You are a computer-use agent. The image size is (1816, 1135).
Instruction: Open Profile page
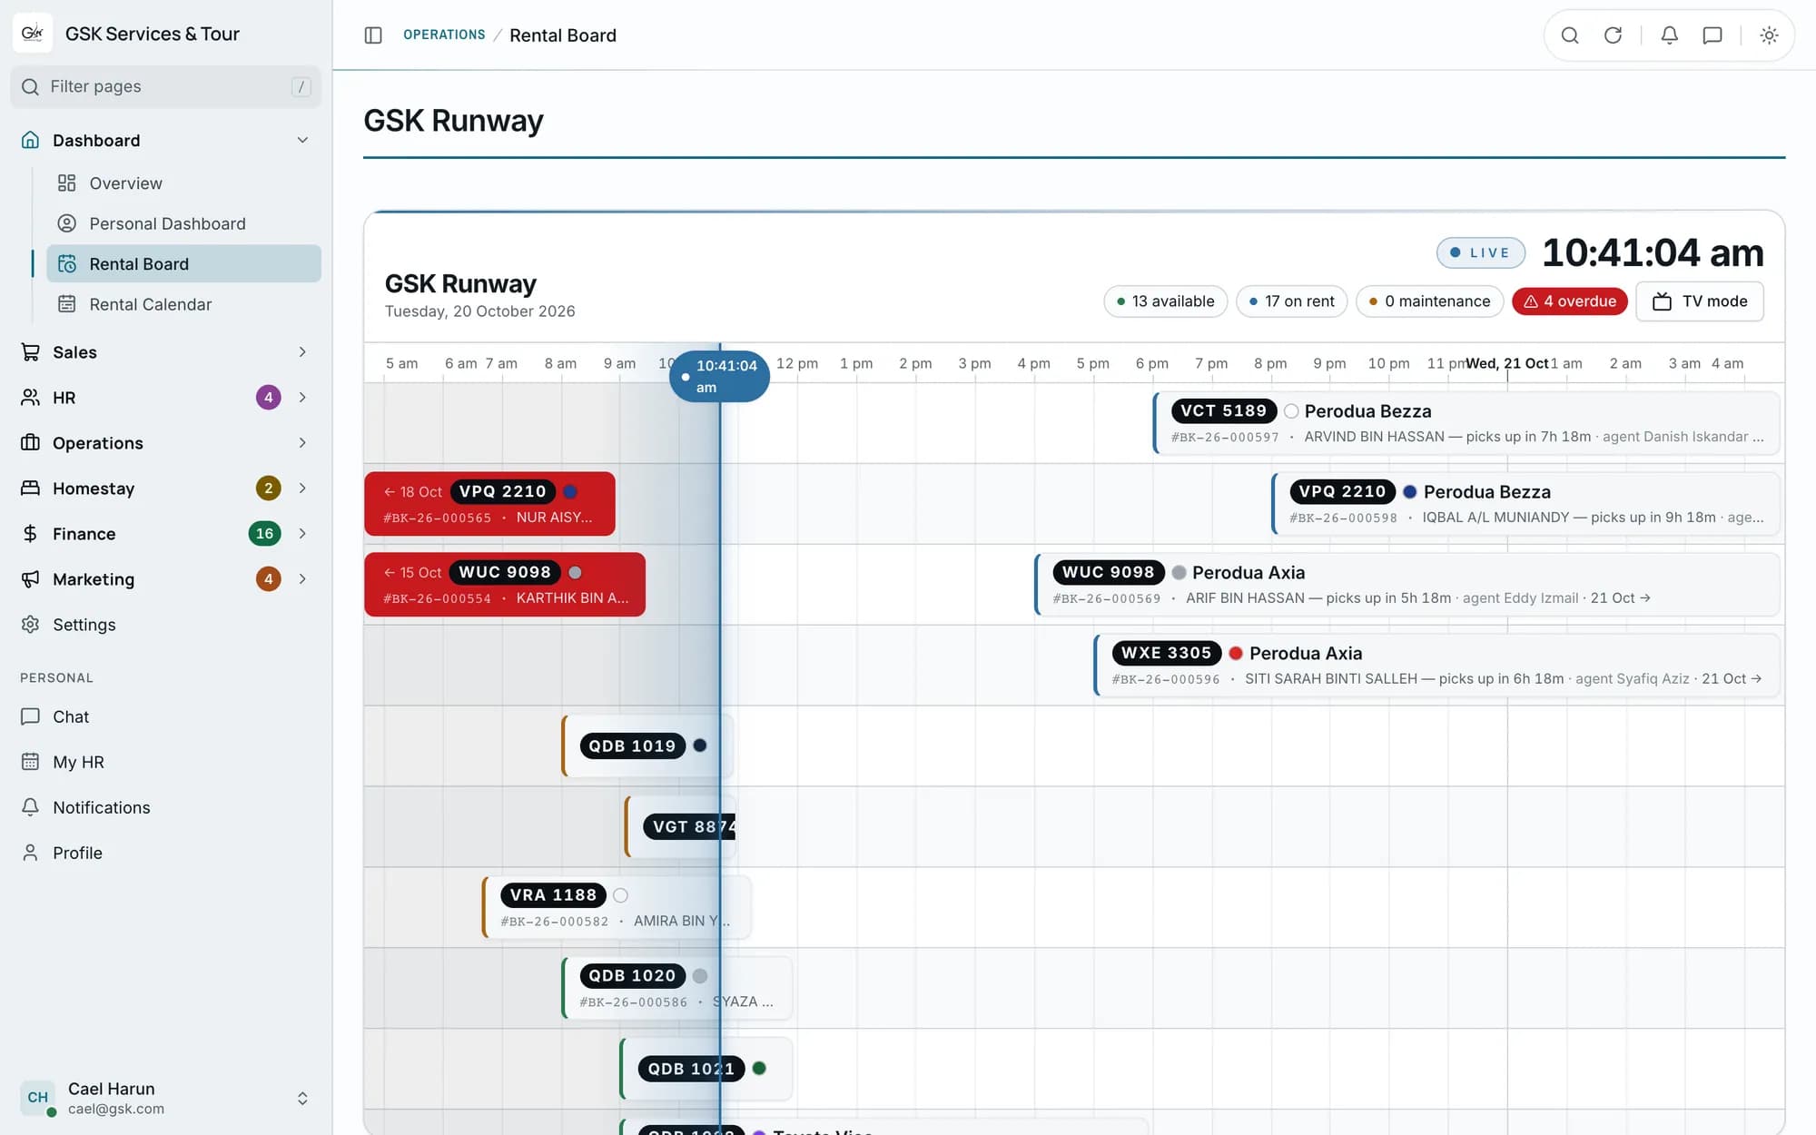tap(165, 853)
